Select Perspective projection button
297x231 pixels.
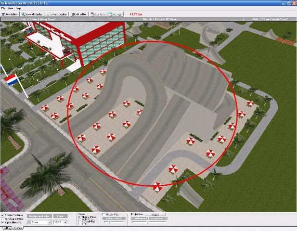(158, 218)
